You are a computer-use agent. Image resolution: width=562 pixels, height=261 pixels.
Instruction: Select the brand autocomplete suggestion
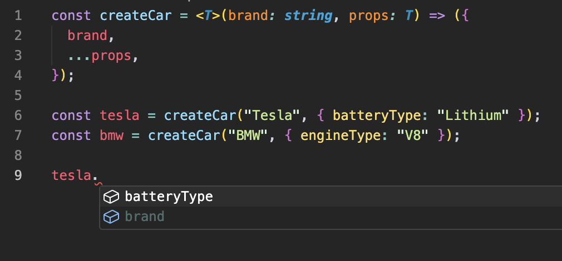pyautogui.click(x=331, y=217)
